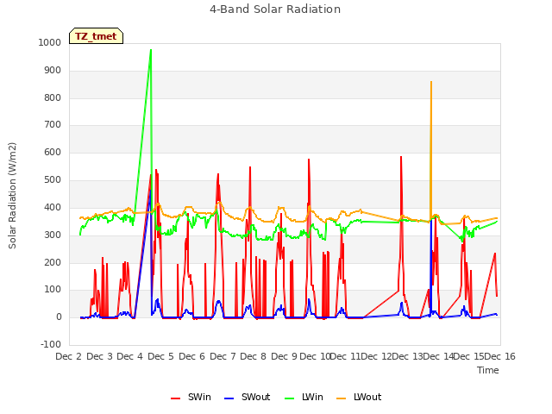This screenshot has height=414, width=552.
Task: Click the green LWin spike peak near 1000
Action: click(151, 50)
